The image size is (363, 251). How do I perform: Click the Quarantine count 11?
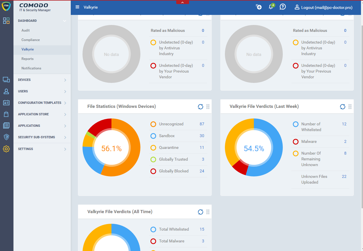point(202,147)
